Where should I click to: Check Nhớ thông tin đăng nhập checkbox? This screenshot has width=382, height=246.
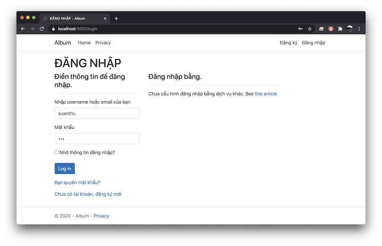coord(57,152)
